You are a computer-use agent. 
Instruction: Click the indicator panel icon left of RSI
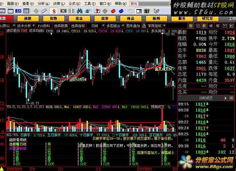10,11
